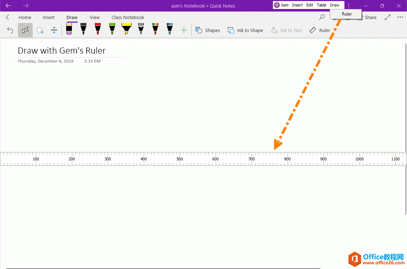
Task: Click the Share button
Action: (370, 17)
